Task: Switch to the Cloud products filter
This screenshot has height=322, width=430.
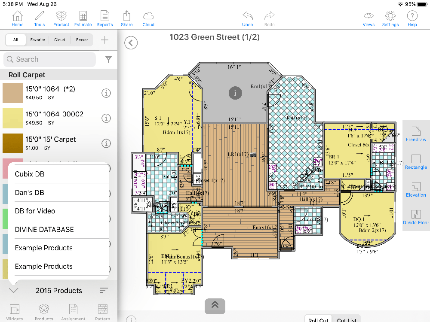Action: (59, 39)
